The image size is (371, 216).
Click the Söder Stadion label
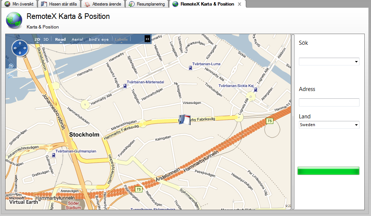[x=73, y=205]
